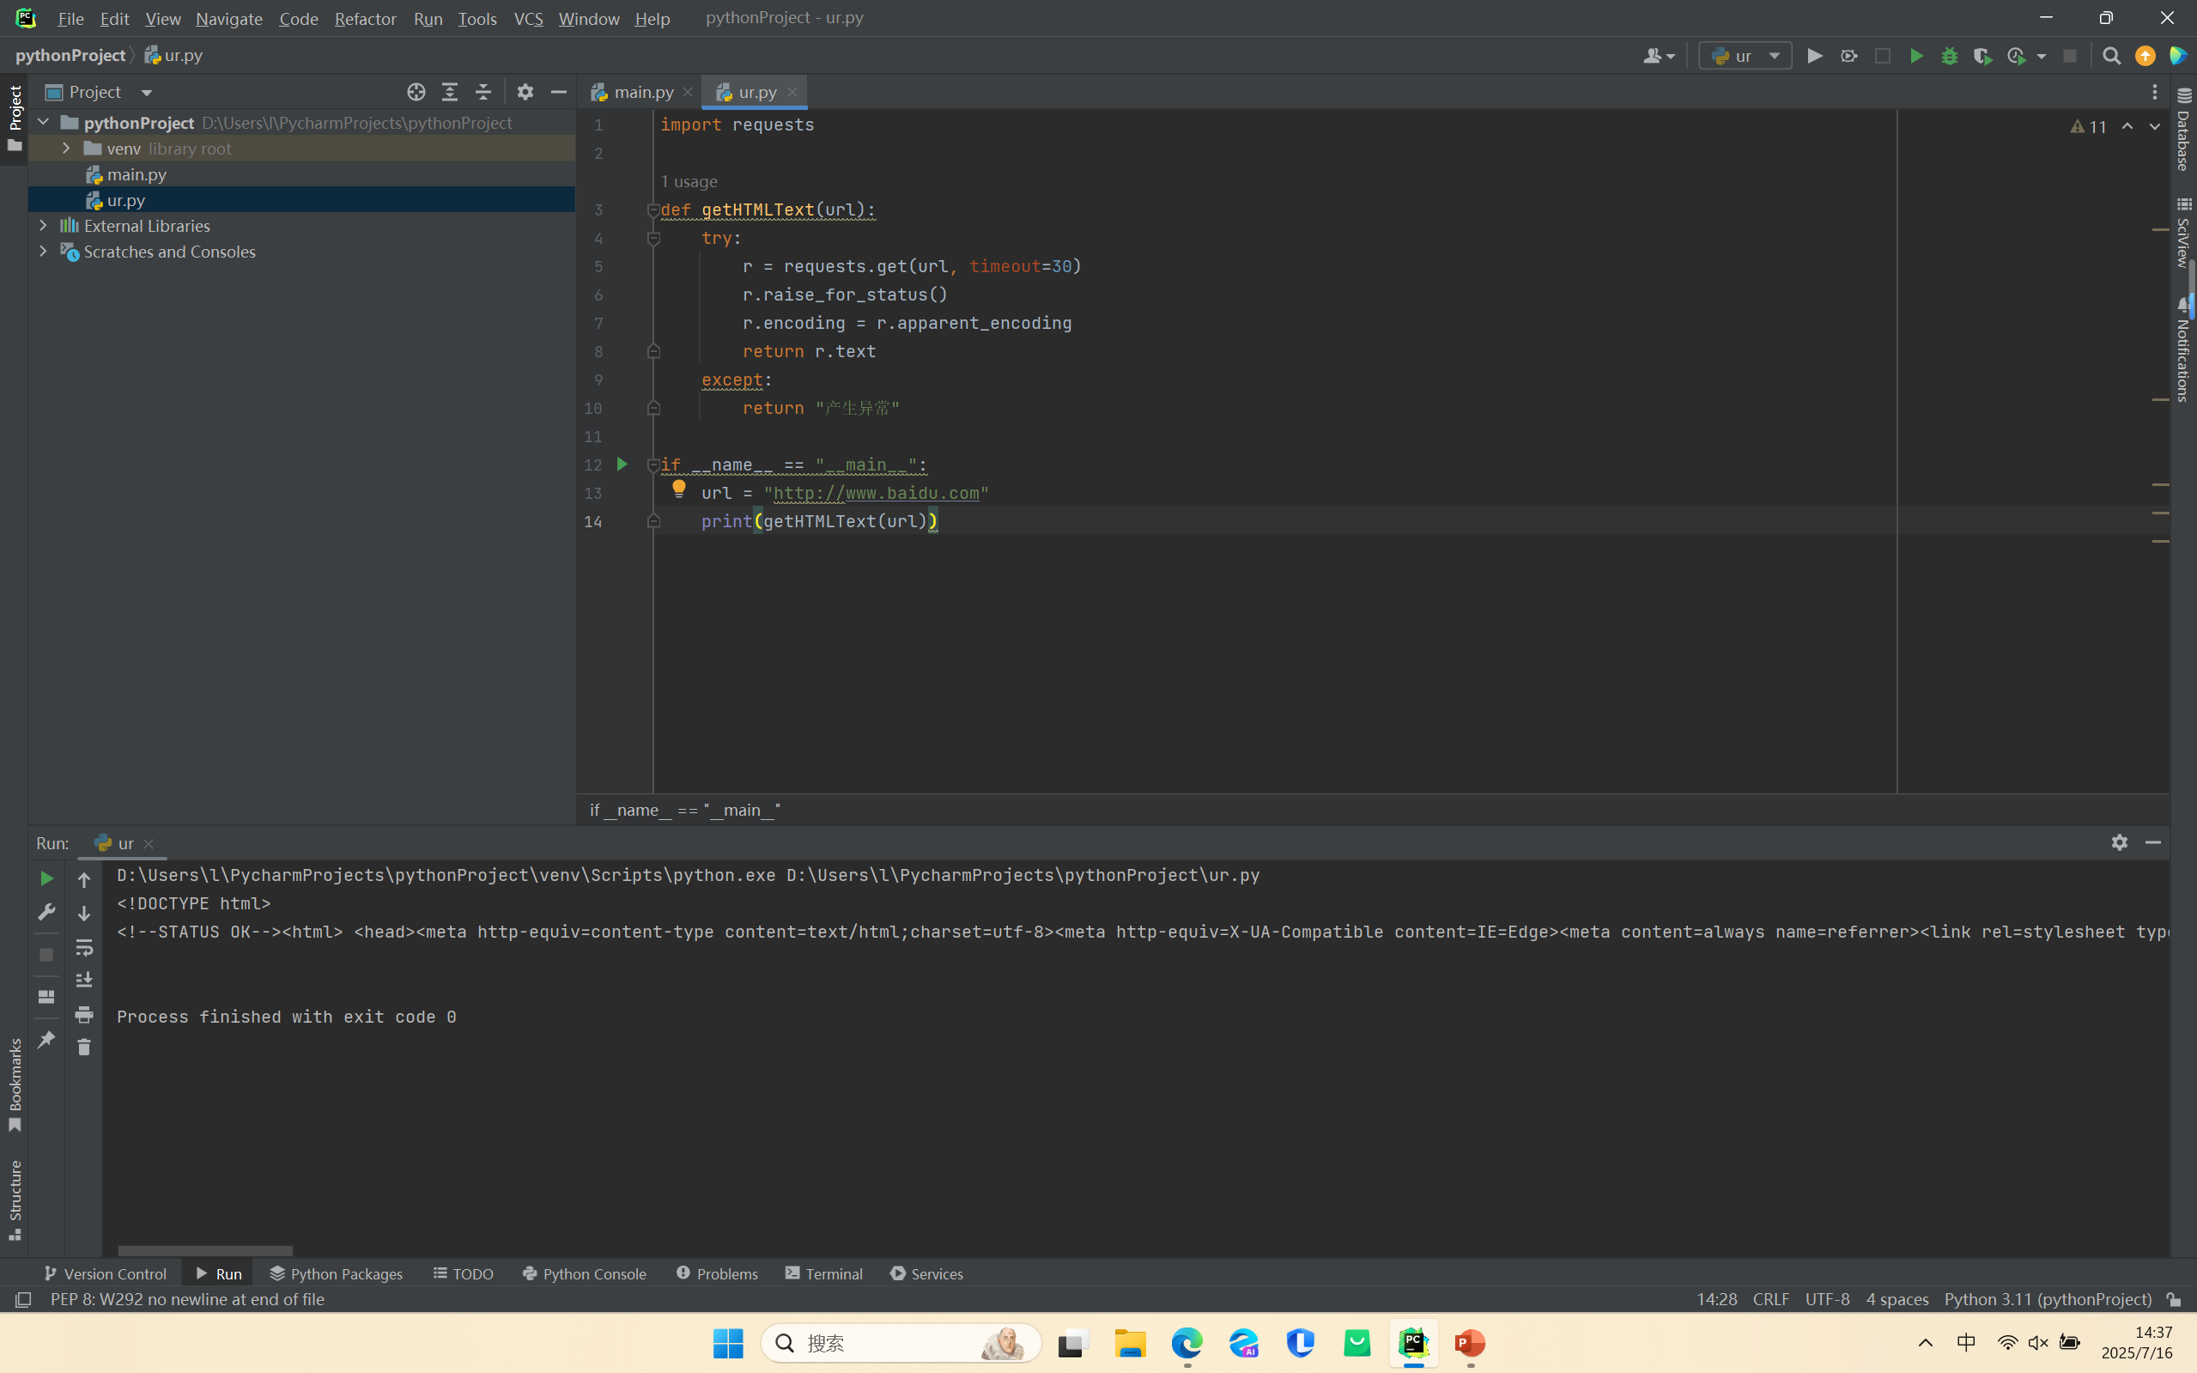Open editor tabs more-options menu

point(2154,92)
